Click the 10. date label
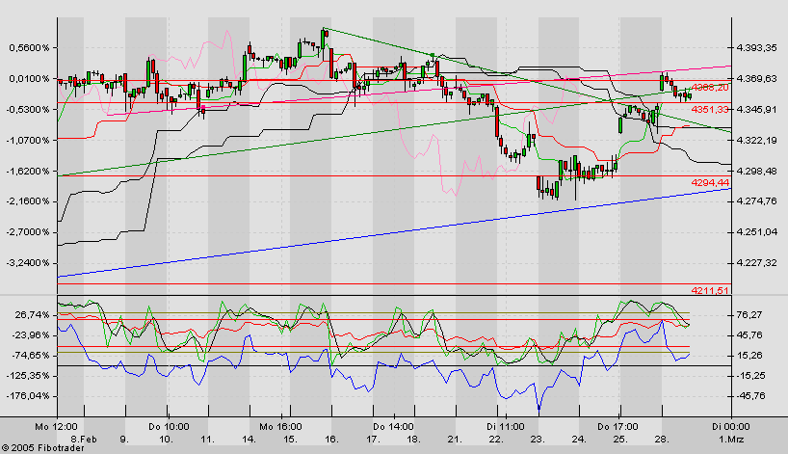The width and height of the screenshot is (788, 454). (x=167, y=439)
